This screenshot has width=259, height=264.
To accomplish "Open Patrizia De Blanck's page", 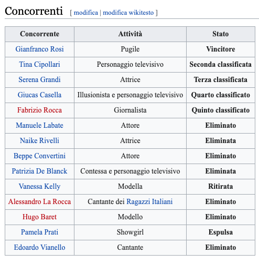I will [x=39, y=171].
